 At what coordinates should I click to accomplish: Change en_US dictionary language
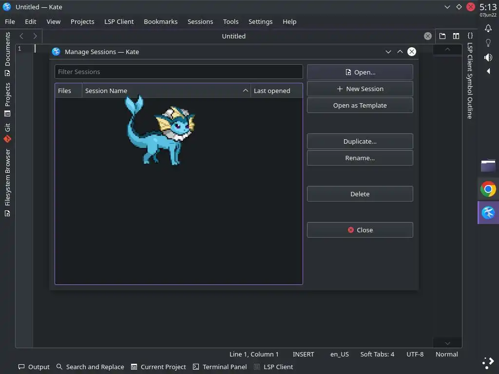pos(340,354)
